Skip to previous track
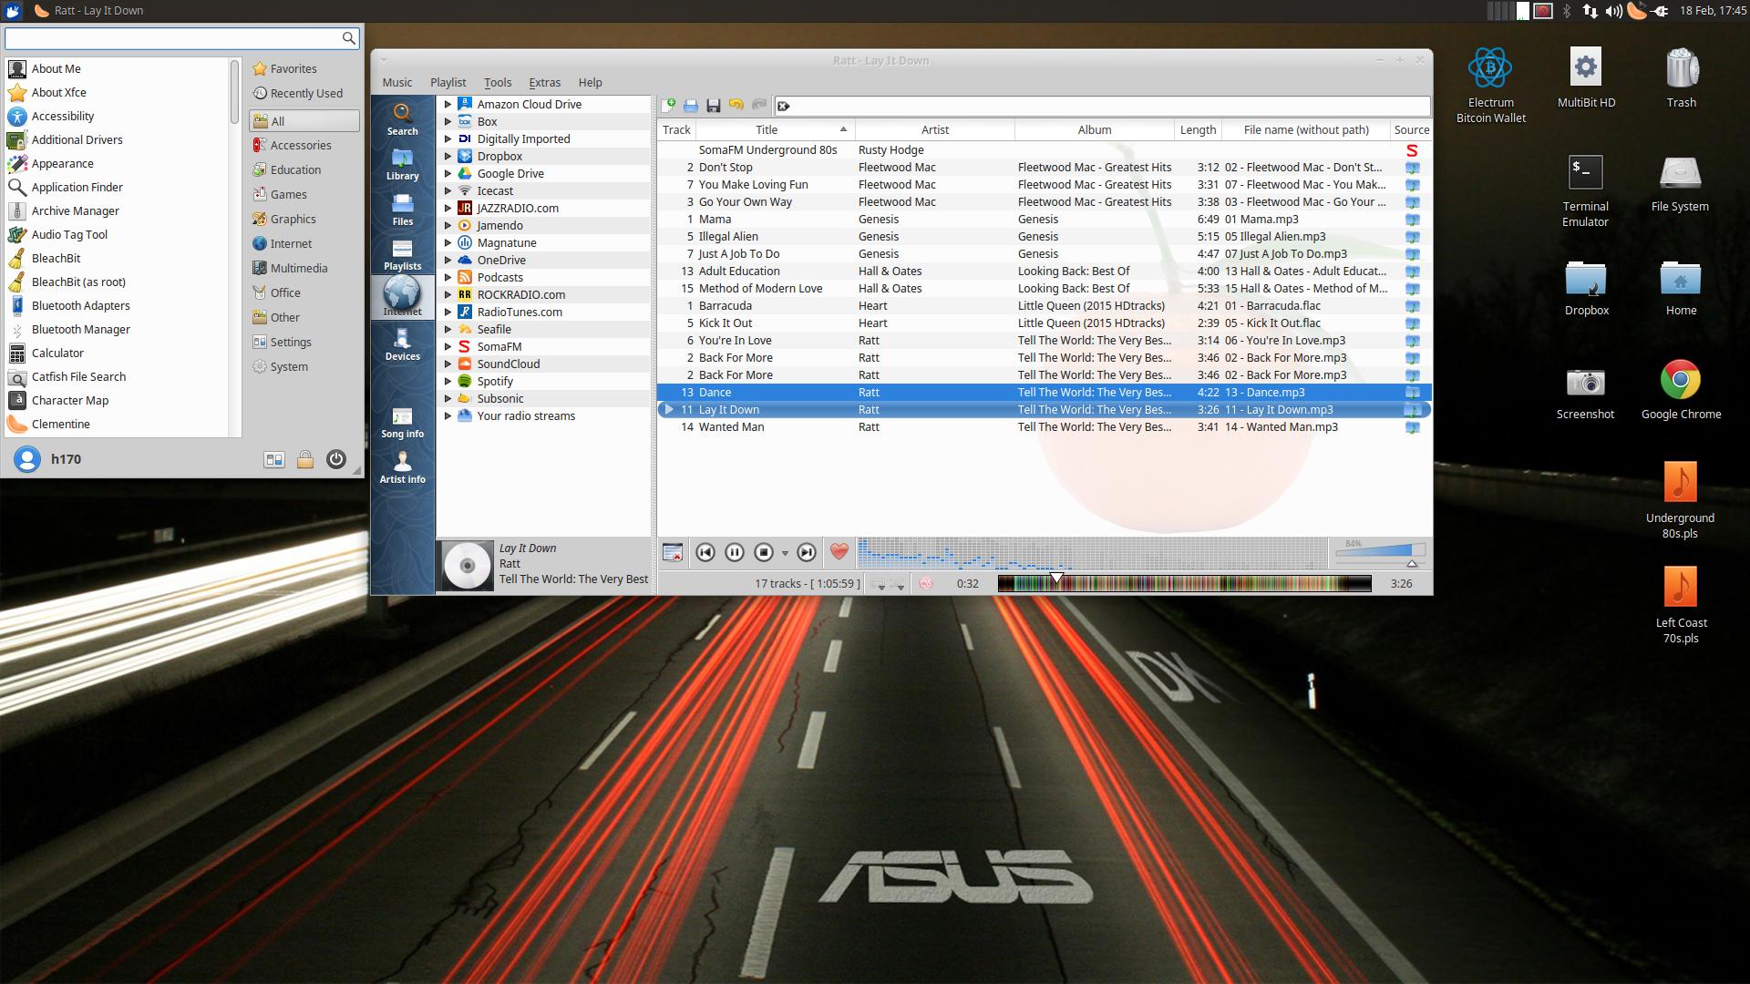Image resolution: width=1750 pixels, height=984 pixels. point(705,552)
